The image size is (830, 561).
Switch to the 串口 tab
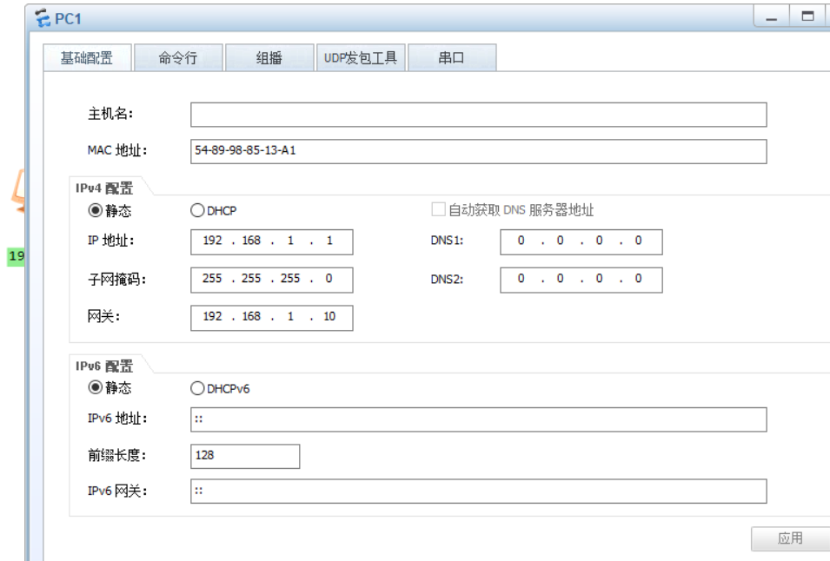452,57
